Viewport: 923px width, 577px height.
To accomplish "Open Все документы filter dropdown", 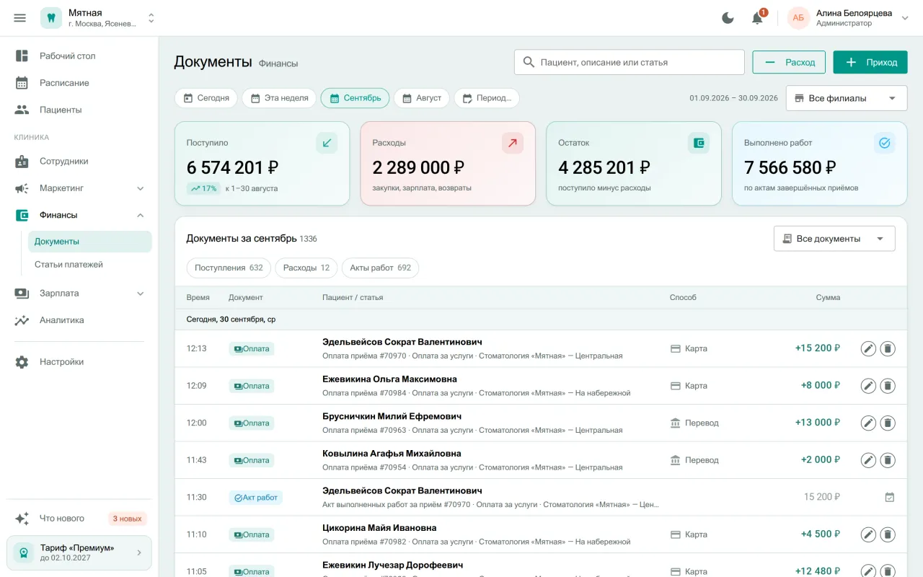I will point(834,239).
